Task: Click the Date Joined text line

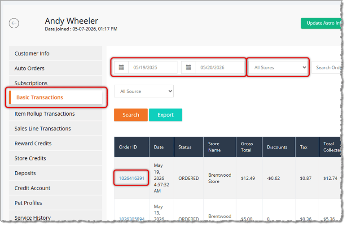Action: pyautogui.click(x=81, y=29)
